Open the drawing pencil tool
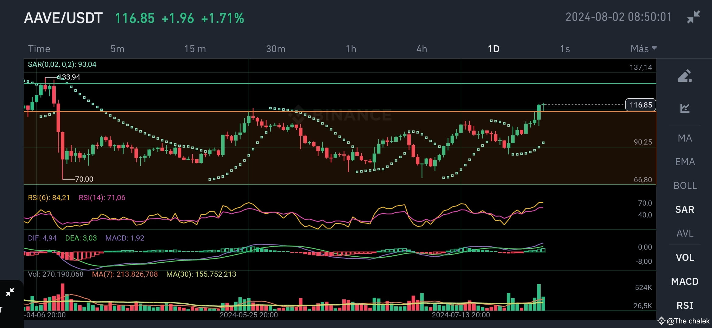Image resolution: width=712 pixels, height=328 pixels. [x=685, y=76]
